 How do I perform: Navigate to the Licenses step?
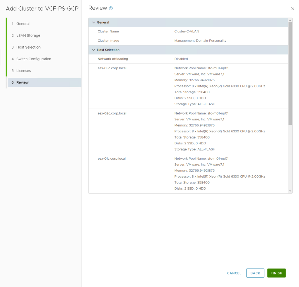(23, 71)
